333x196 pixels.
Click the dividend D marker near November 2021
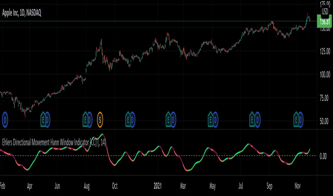[x=300, y=120]
